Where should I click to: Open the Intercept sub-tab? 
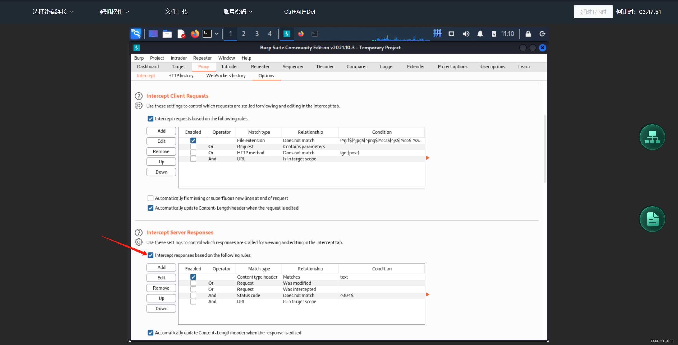146,76
